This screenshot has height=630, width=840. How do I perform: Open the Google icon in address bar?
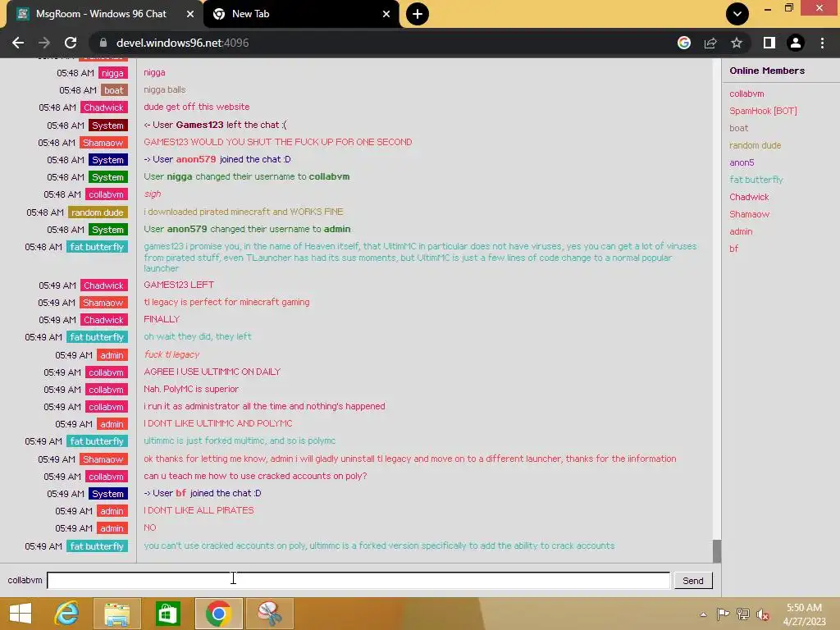pos(683,43)
